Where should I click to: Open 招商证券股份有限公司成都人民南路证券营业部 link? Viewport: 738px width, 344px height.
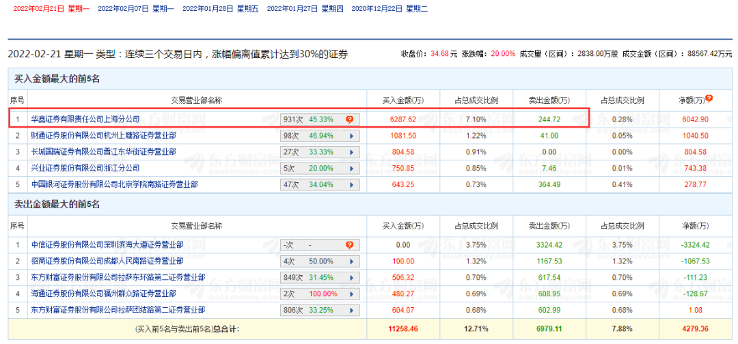(107, 261)
